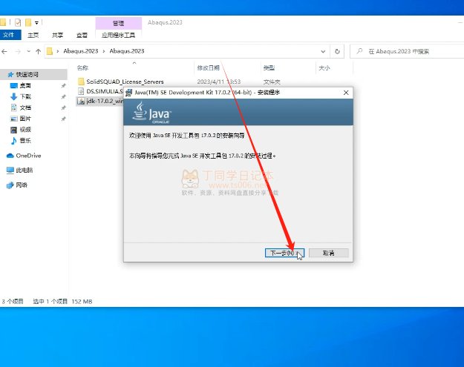The width and height of the screenshot is (464, 367).
Task: Sort files by 大小 column
Action: point(324,67)
